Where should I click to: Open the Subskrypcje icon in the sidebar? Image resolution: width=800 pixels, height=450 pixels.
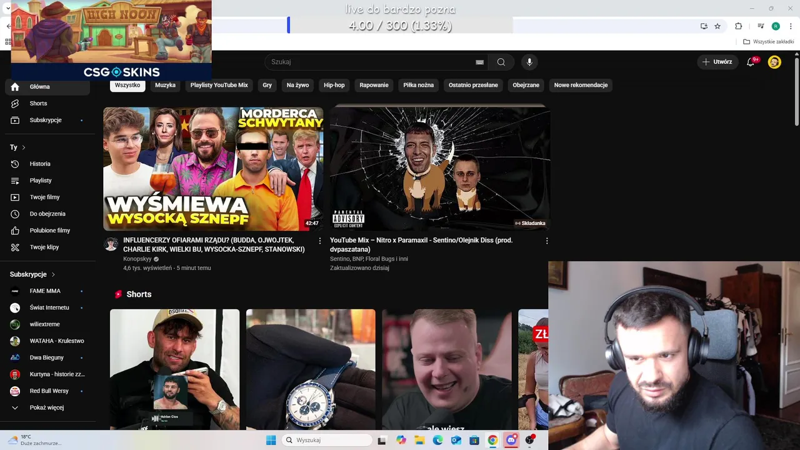15,120
